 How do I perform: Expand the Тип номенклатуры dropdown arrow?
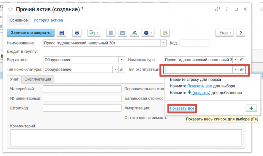(x=115, y=69)
